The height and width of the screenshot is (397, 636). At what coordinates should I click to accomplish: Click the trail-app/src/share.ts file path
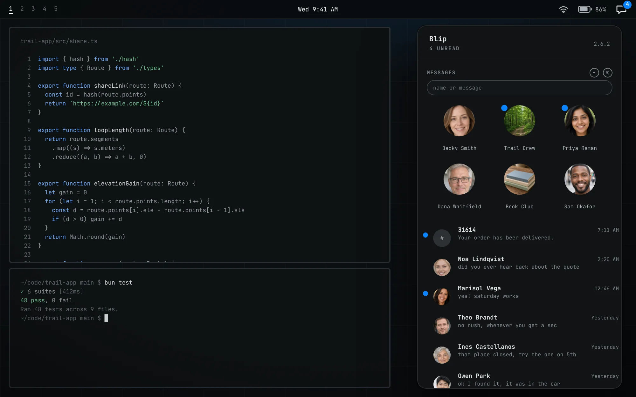click(59, 41)
